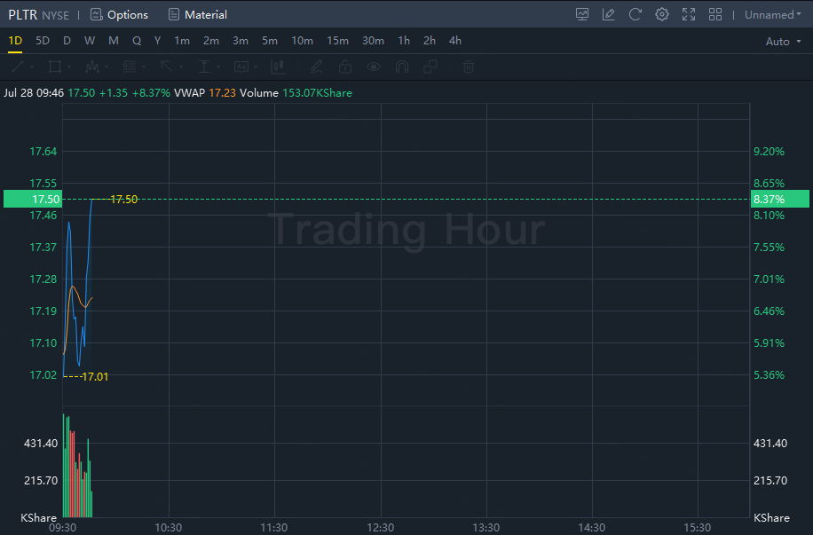Switch to the D daily timeframe
This screenshot has height=535, width=813.
[67, 41]
